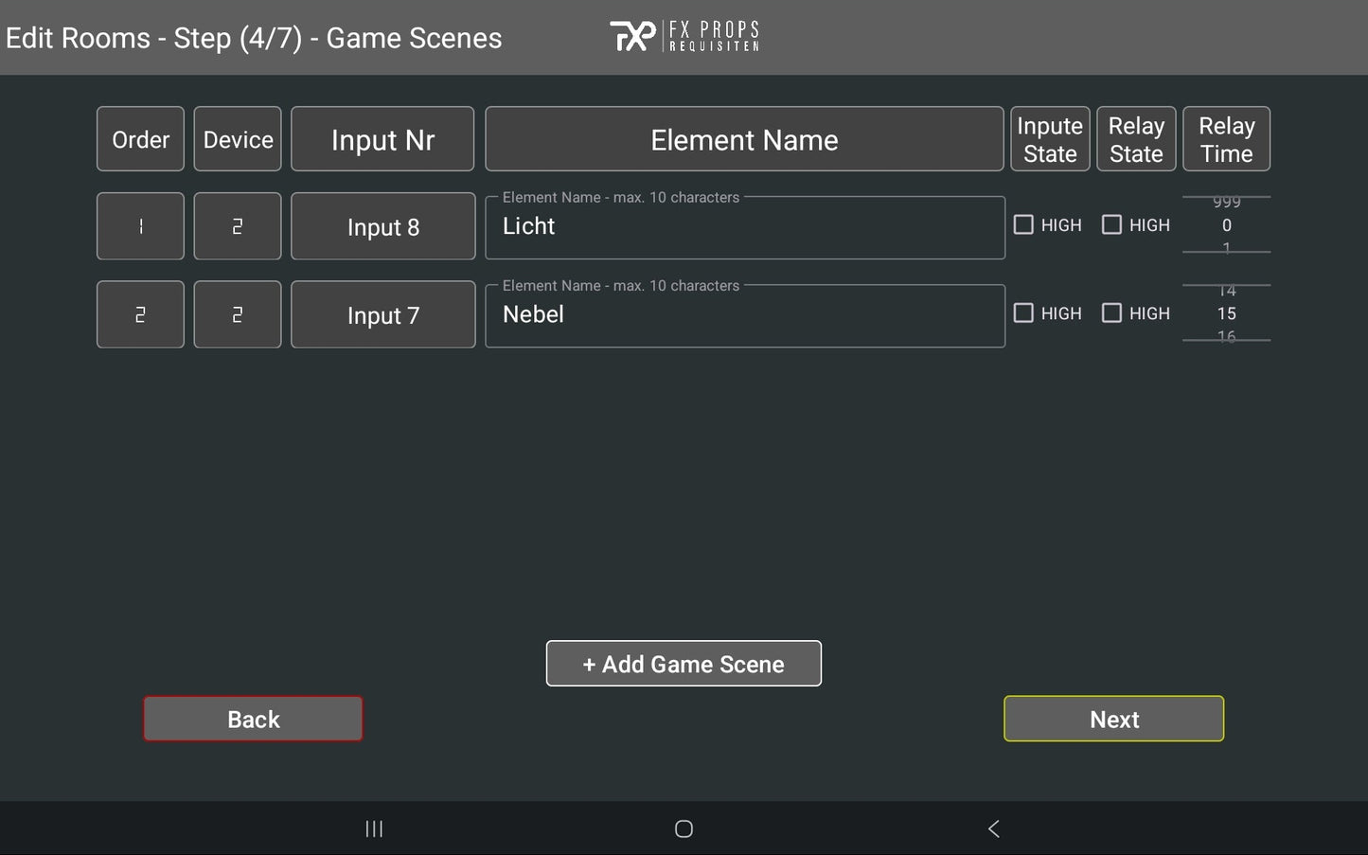Open the Input 7 selector for Nebel

point(382,314)
